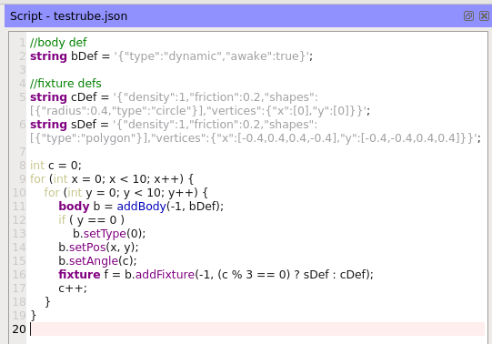
Task: Click the 'setType' method call
Action: (105, 234)
